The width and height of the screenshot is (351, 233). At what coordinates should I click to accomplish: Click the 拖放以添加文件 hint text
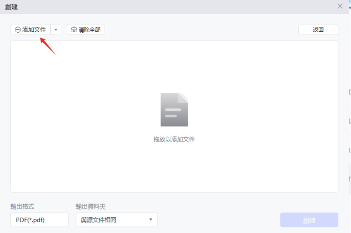[174, 139]
